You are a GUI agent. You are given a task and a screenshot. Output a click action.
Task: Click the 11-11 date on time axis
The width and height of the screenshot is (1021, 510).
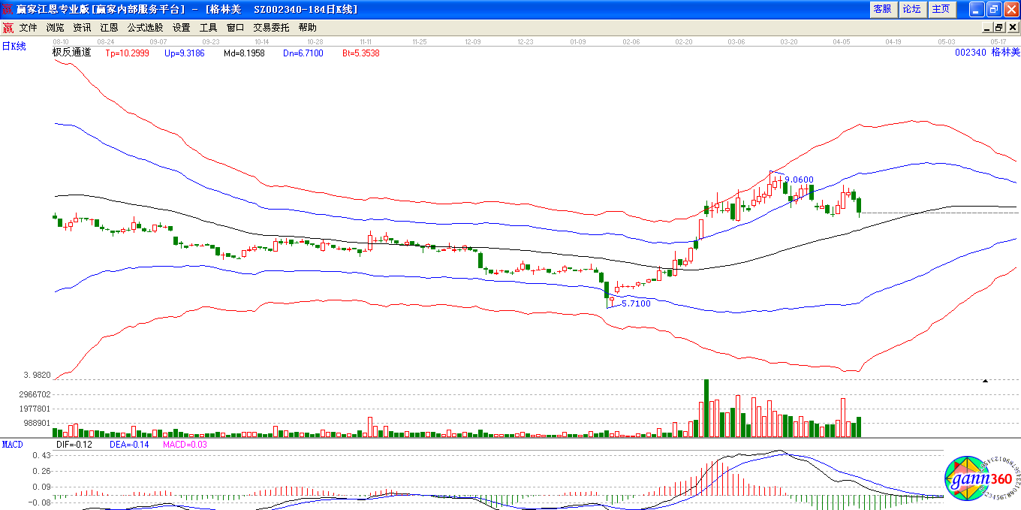(x=366, y=42)
